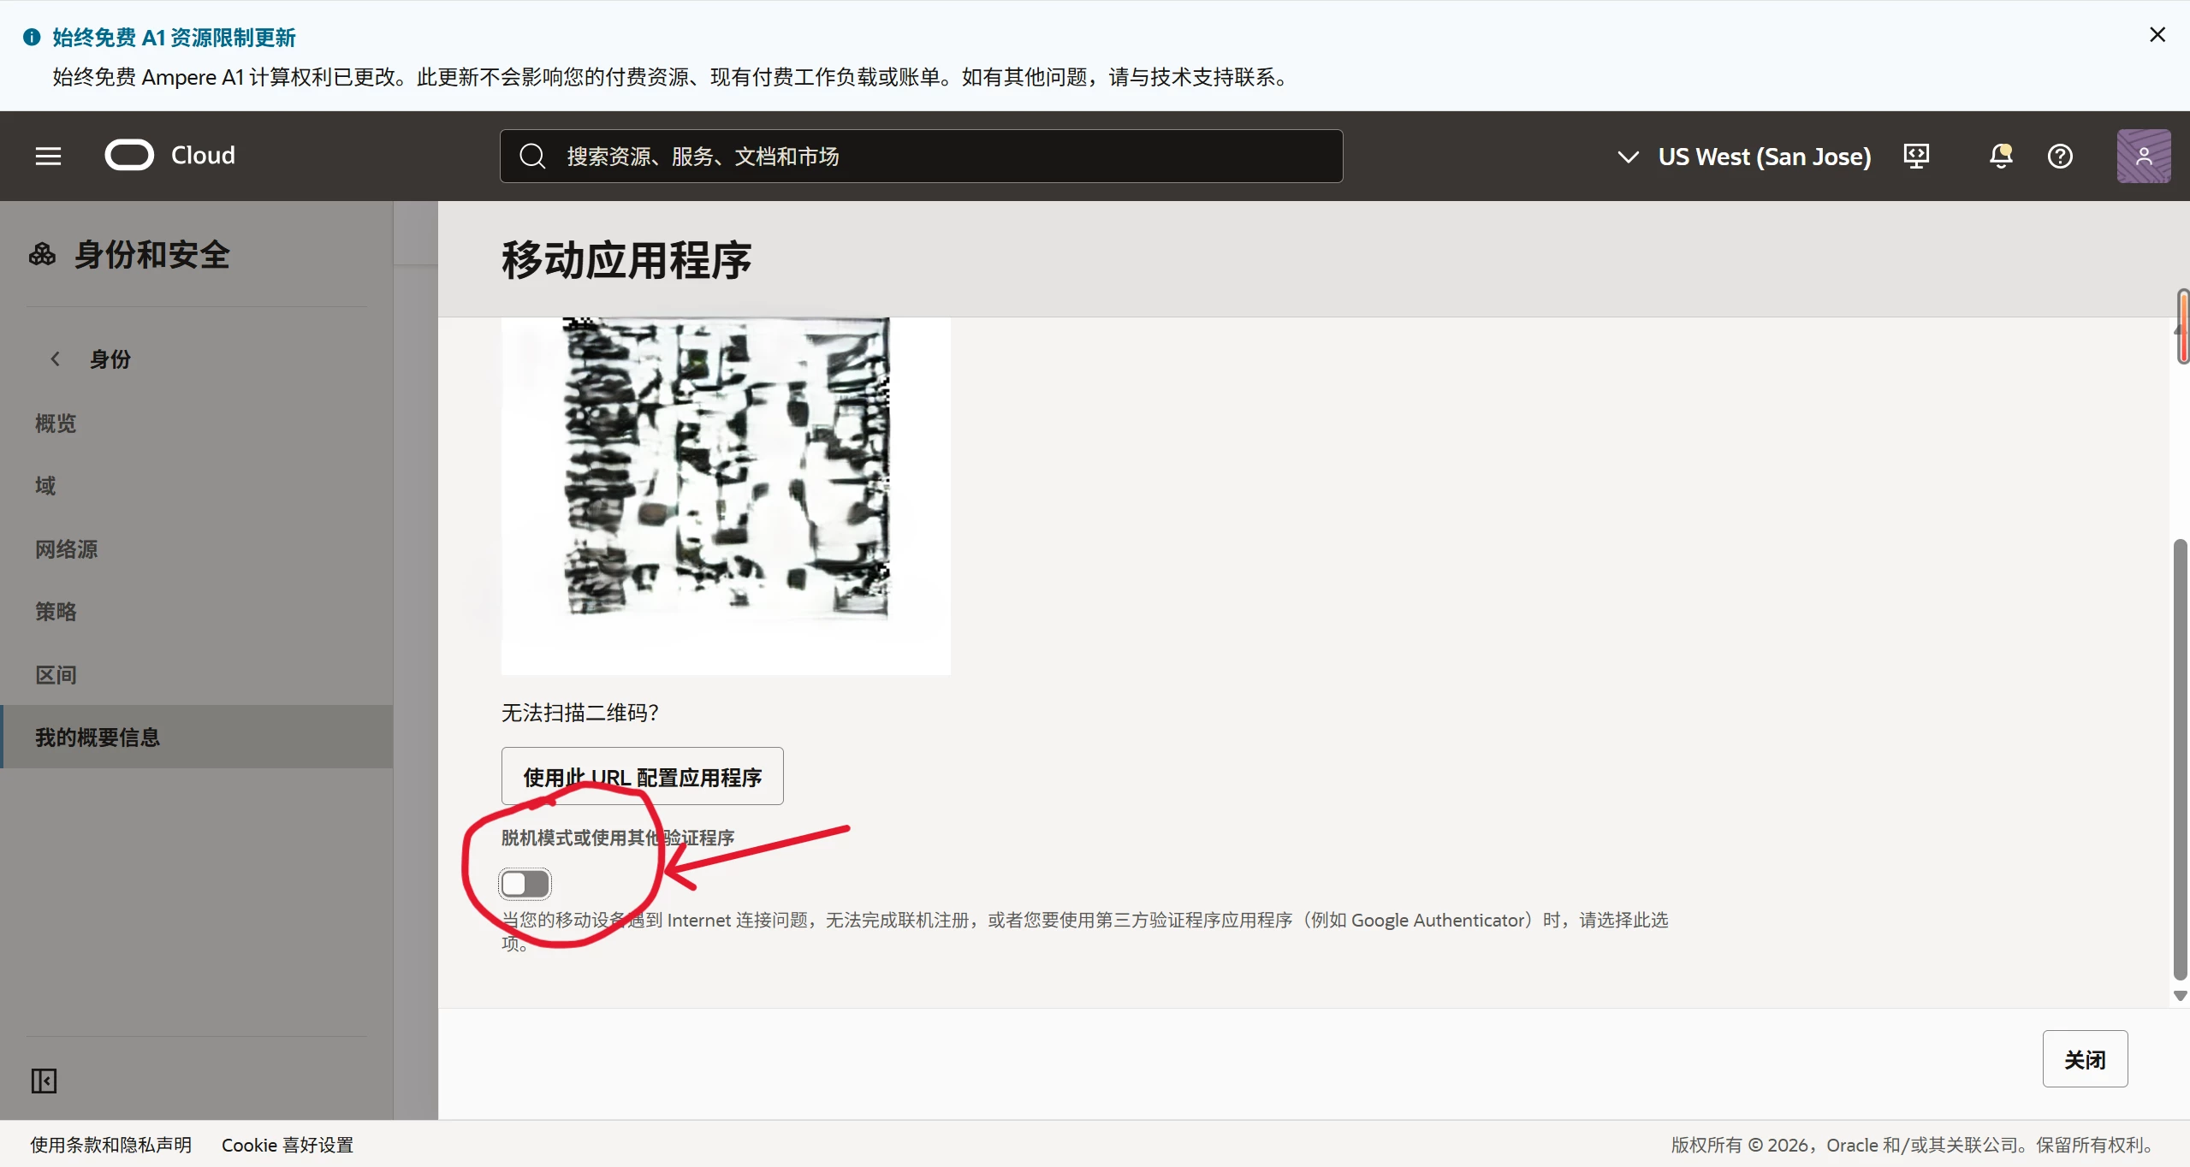Go back using the chevron beside 身份
Viewport: 2190px width, 1167px height.
55,358
